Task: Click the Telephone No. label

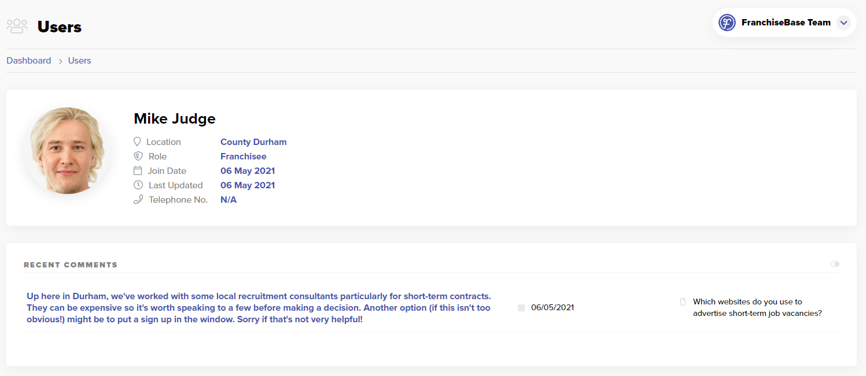Action: (x=178, y=200)
